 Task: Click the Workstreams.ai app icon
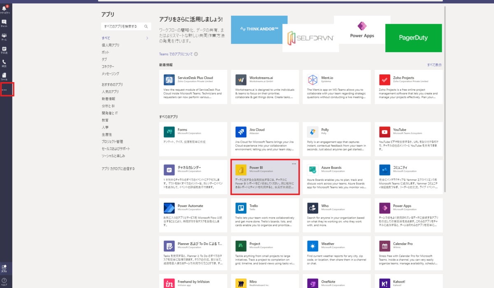tap(241, 80)
